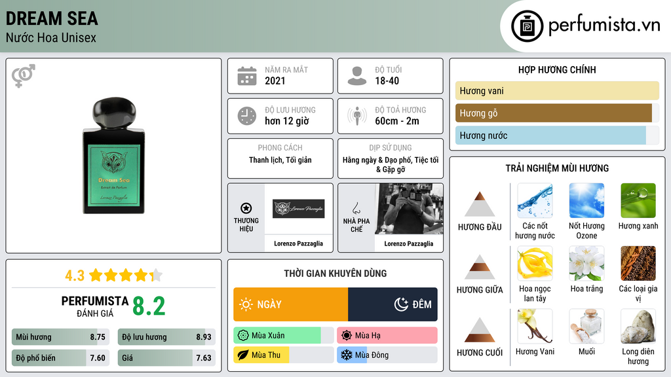Click the Đêm nighttime segment
Image resolution: width=671 pixels, height=377 pixels.
point(393,304)
